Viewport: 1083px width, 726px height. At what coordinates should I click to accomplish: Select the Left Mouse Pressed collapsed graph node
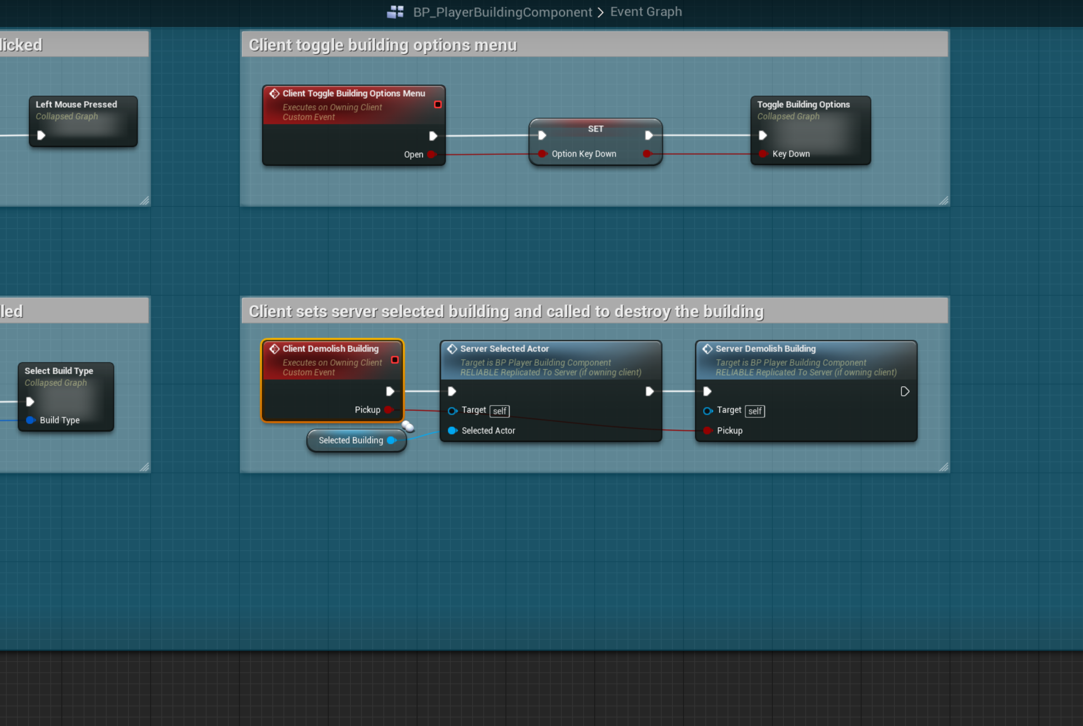(x=76, y=104)
